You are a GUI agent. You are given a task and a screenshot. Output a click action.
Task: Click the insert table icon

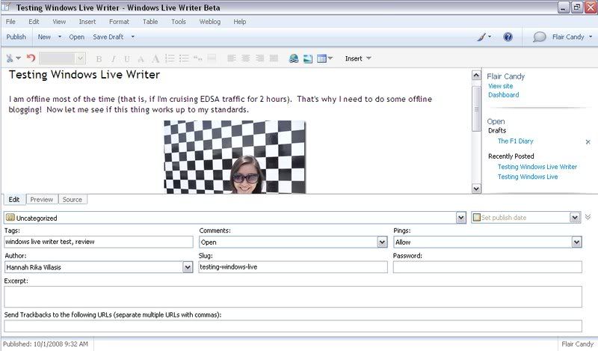321,58
